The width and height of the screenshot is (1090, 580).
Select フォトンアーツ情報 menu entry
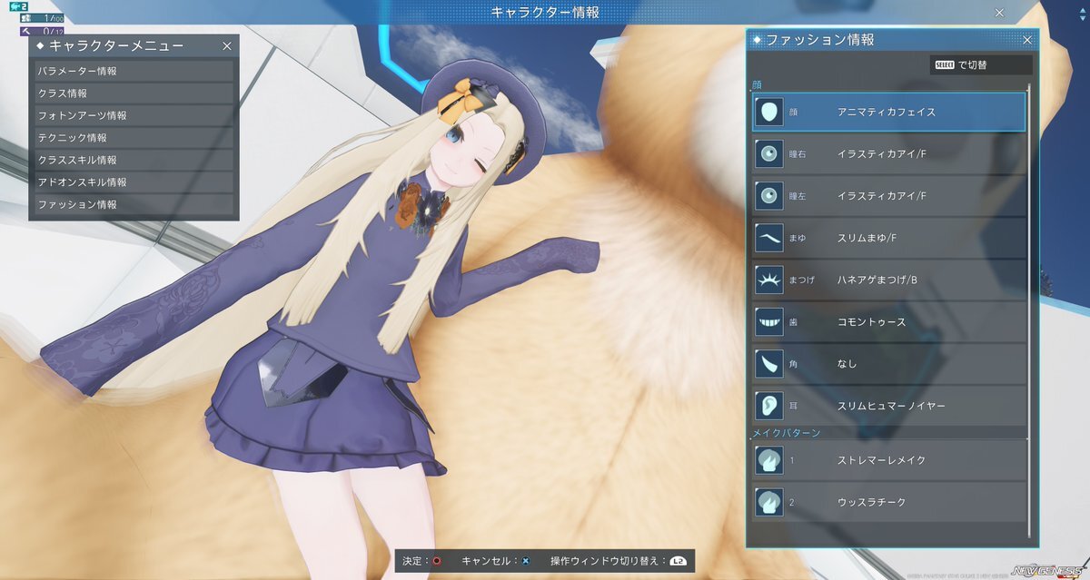point(134,115)
